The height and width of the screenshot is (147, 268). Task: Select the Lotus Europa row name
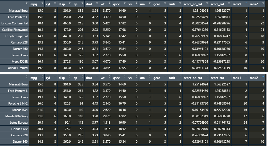point(19,123)
